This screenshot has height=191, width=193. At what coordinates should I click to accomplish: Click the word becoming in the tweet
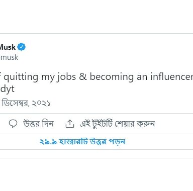point(112,77)
